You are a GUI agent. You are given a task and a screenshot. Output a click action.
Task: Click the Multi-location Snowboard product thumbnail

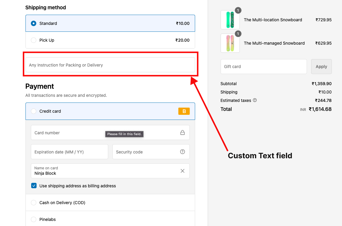pos(230,20)
